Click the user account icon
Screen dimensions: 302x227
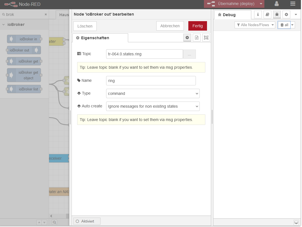(x=277, y=4)
